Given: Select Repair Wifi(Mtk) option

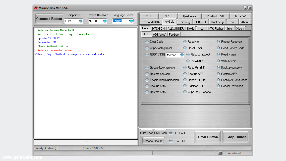Looking at the screenshot, I should point(185,80).
